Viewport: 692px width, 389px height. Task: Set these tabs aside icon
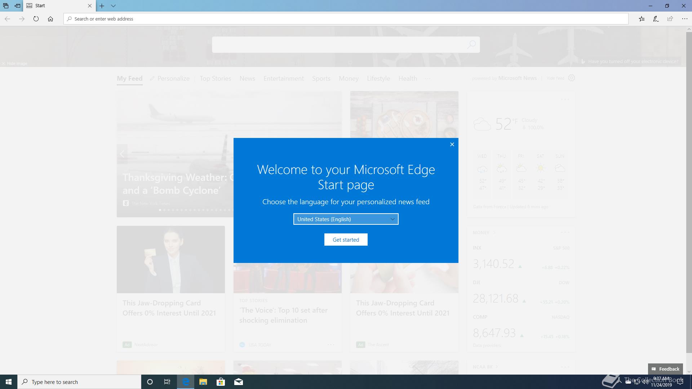point(17,6)
